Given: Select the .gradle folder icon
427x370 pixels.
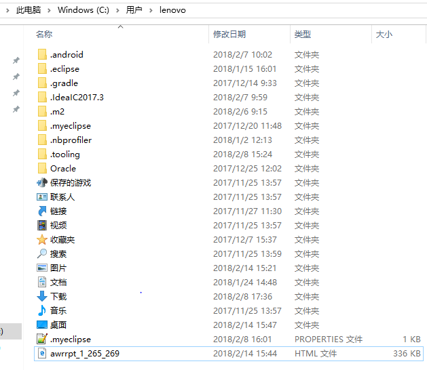Looking at the screenshot, I should (x=42, y=83).
